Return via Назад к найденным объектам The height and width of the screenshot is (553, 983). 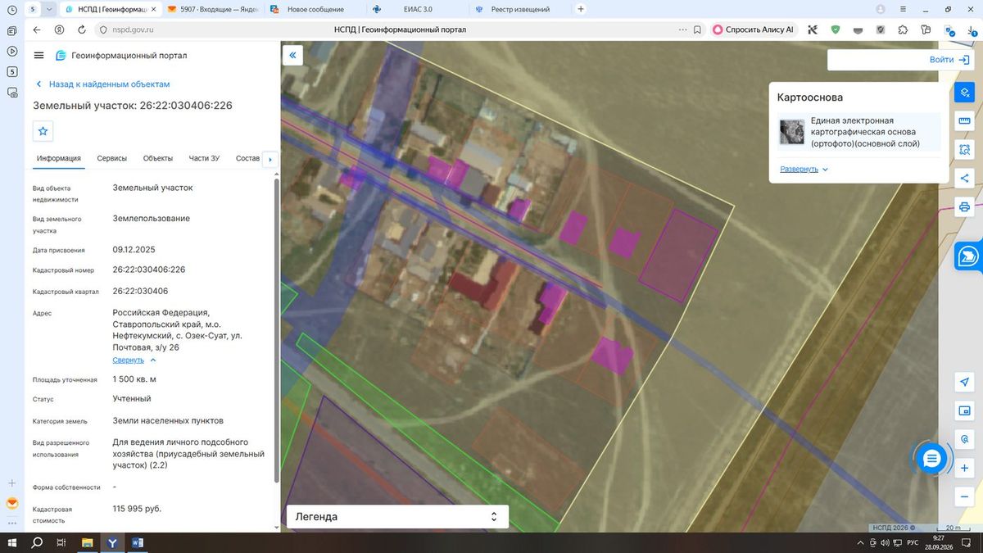pos(102,84)
